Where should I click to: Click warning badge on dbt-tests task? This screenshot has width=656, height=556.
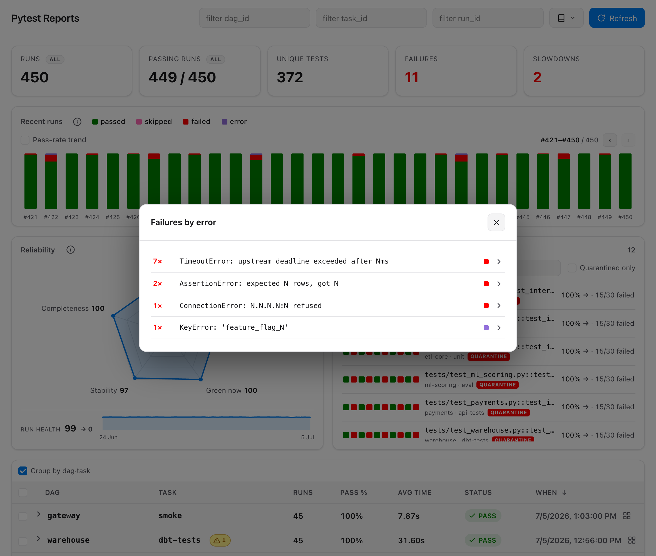click(x=220, y=540)
